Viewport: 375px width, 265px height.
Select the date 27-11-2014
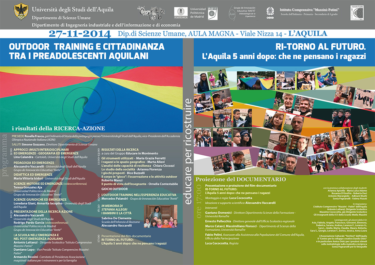point(80,34)
